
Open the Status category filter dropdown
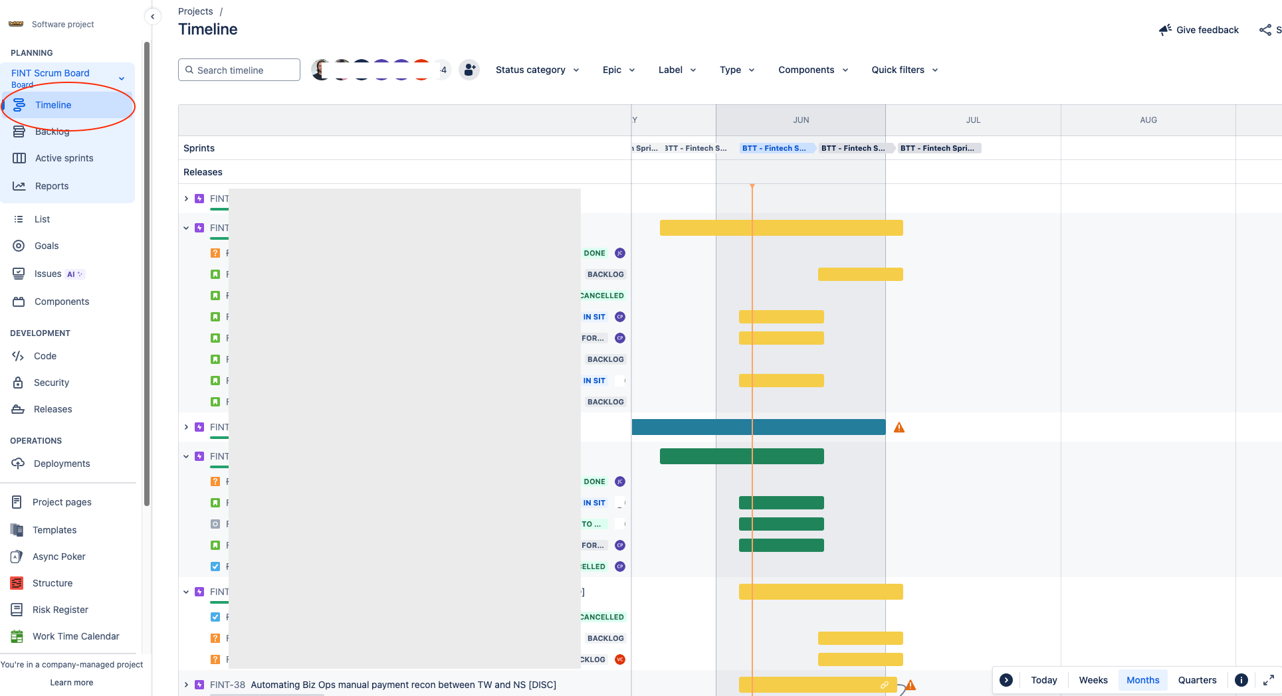[x=537, y=70]
